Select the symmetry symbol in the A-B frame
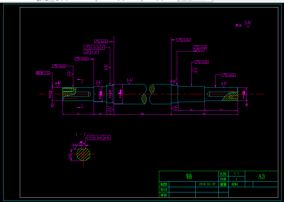 click(x=90, y=138)
